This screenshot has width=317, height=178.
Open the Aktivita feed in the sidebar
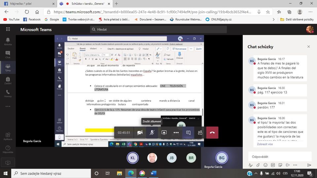8,41
